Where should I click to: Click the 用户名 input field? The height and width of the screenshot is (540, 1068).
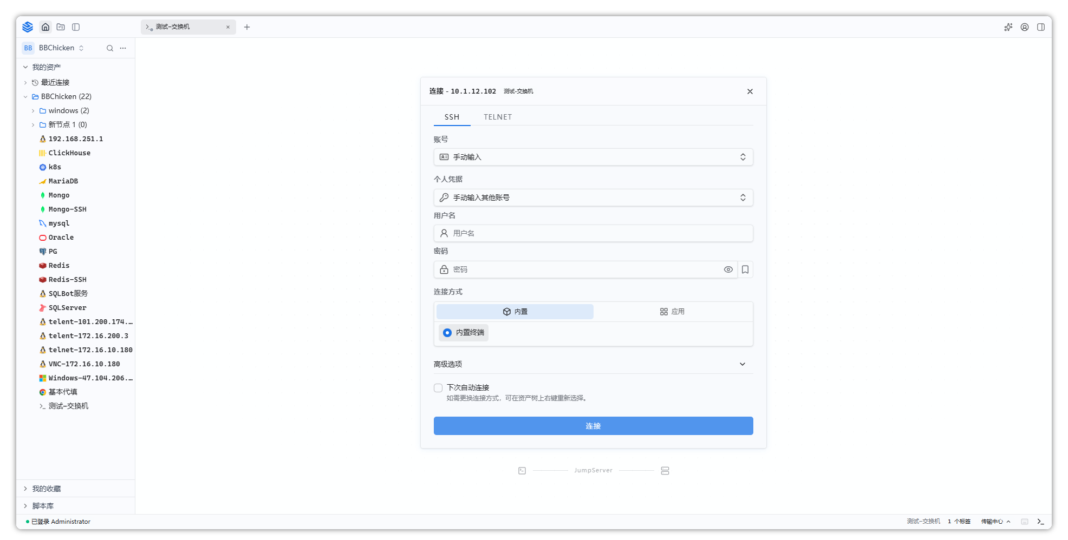pos(594,233)
